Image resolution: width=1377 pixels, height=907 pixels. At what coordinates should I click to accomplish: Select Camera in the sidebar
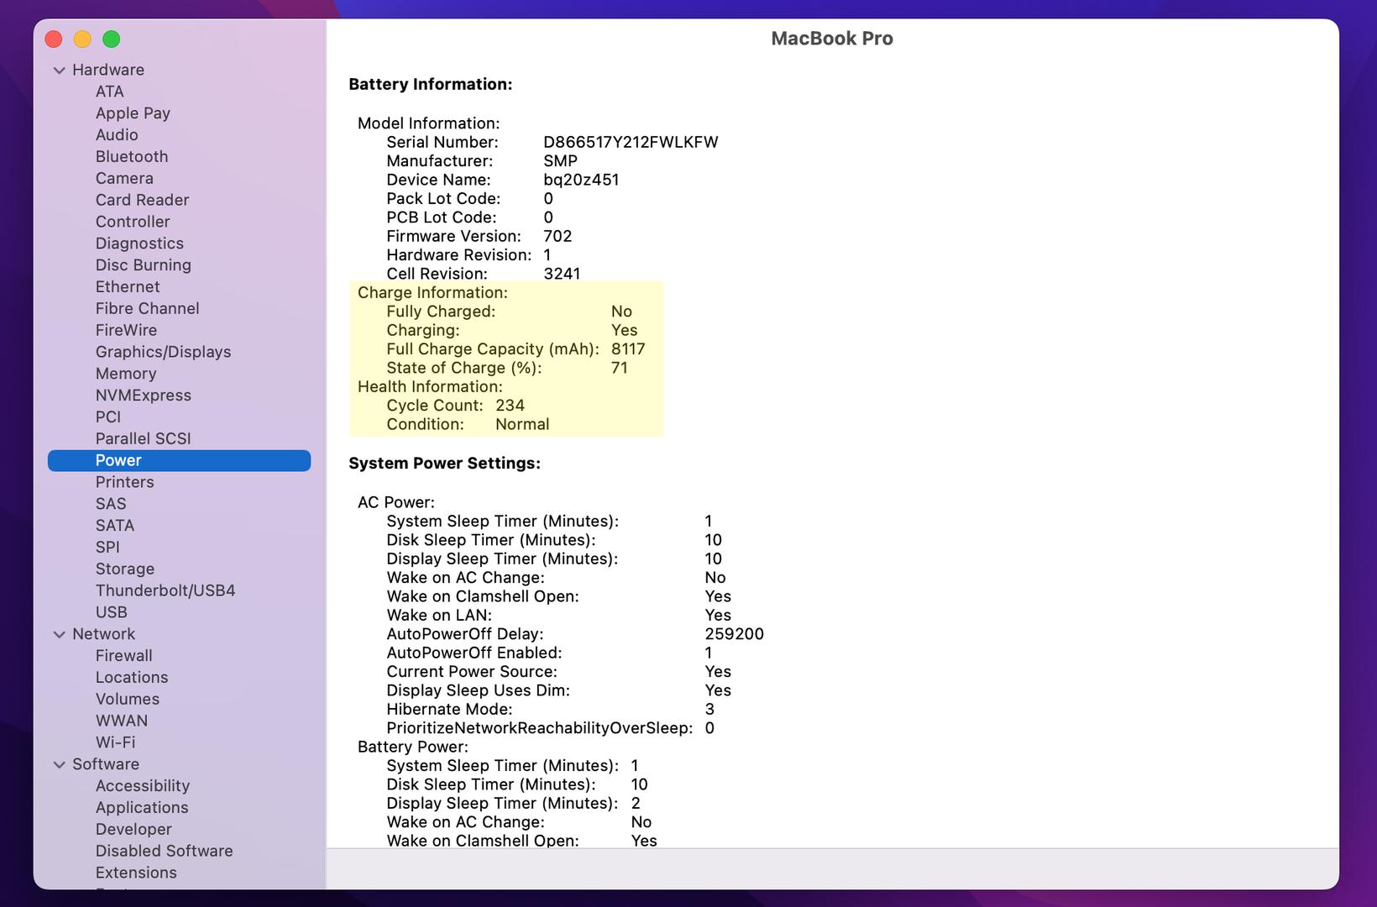(x=124, y=179)
